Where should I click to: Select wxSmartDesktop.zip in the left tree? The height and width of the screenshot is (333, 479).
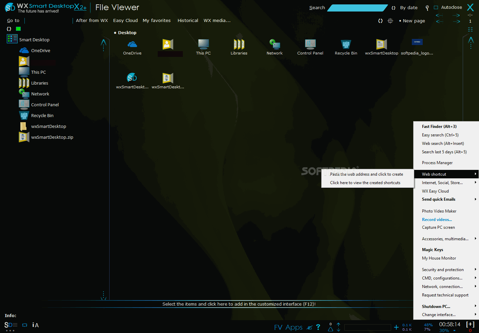point(52,137)
